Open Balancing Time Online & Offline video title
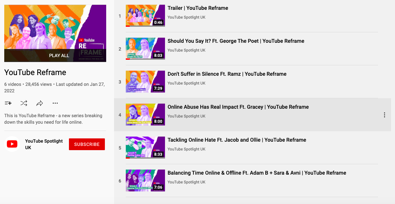 pos(257,173)
